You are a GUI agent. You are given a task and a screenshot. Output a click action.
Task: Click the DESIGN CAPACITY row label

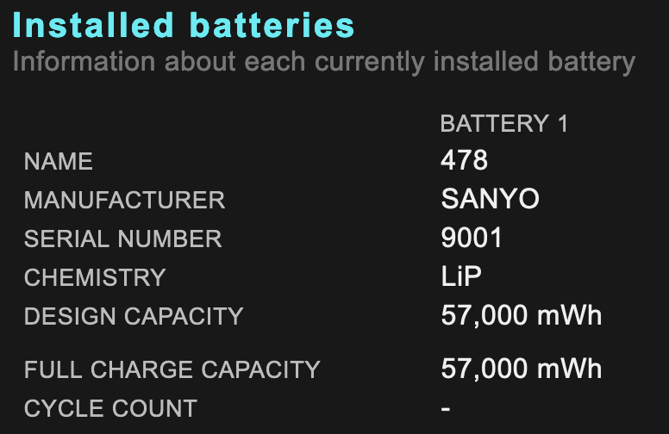134,316
